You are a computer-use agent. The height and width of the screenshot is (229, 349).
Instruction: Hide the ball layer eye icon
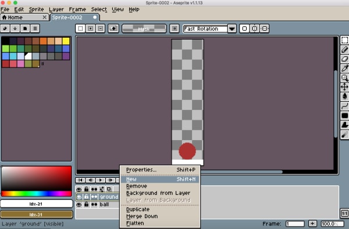79,205
